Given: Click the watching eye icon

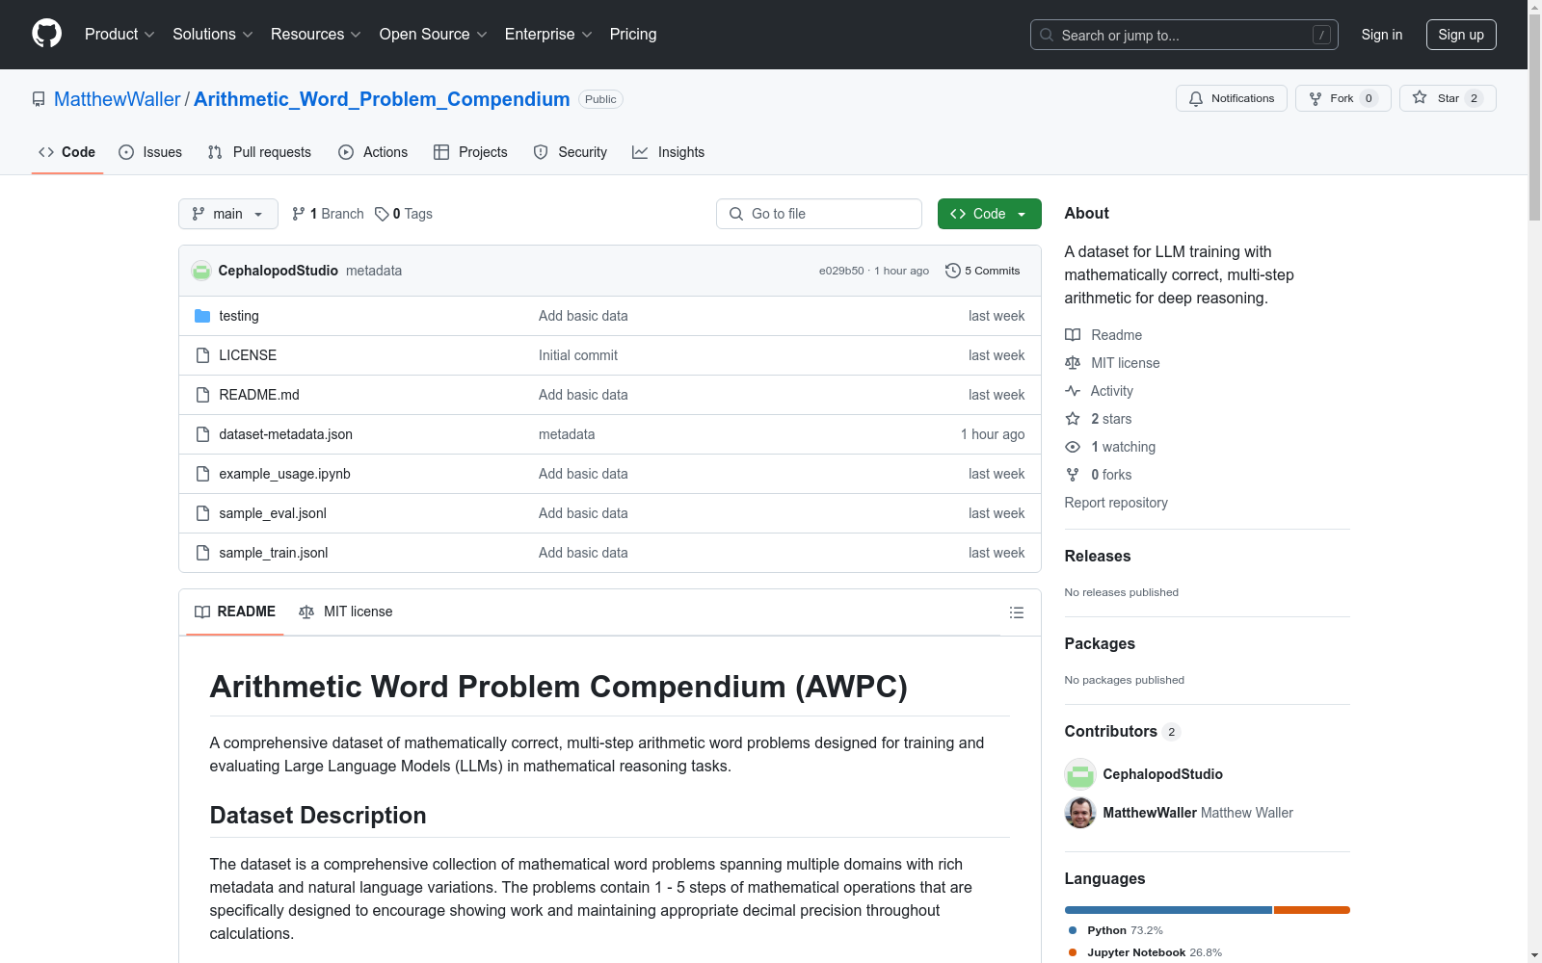Looking at the screenshot, I should (1073, 447).
